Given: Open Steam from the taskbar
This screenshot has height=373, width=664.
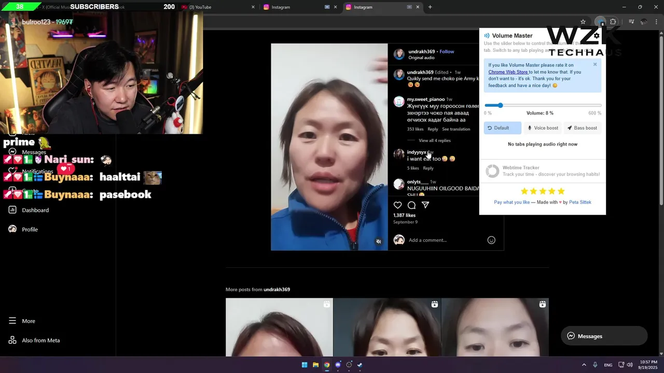Looking at the screenshot, I should pyautogui.click(x=360, y=365).
